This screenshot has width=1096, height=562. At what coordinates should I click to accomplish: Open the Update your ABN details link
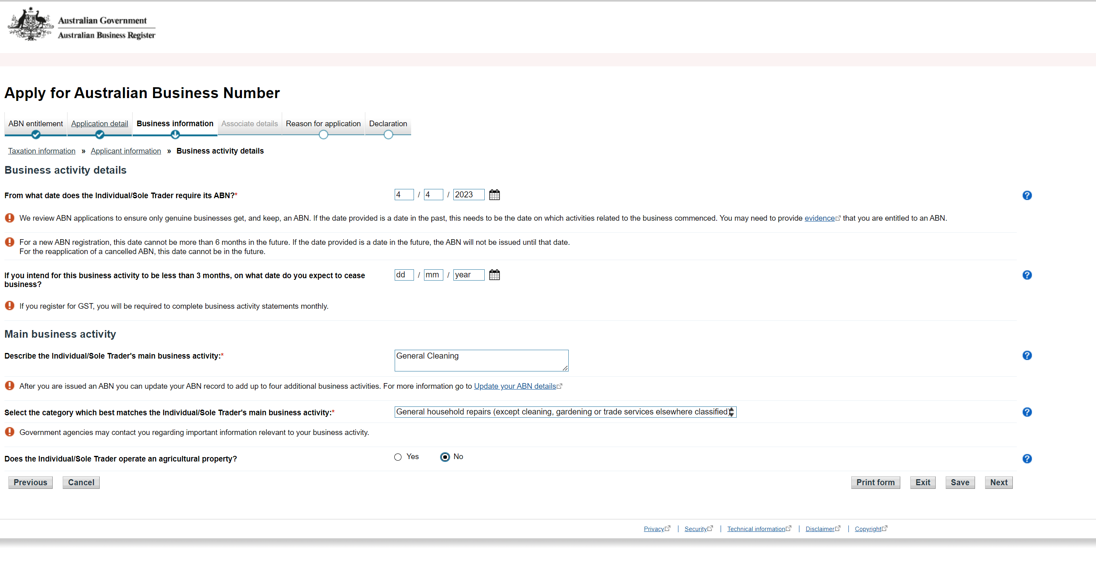click(x=515, y=386)
